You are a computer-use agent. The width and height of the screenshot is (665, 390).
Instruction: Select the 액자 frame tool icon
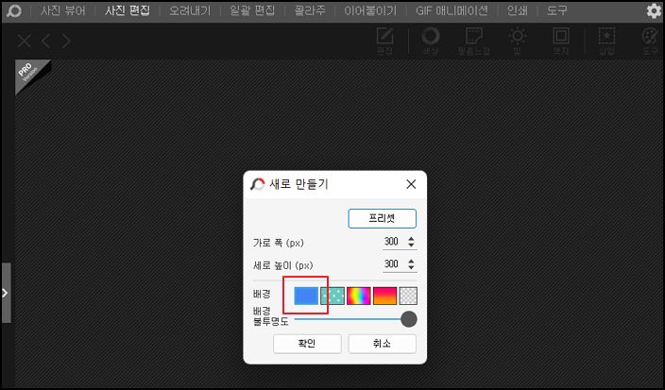pos(561,42)
